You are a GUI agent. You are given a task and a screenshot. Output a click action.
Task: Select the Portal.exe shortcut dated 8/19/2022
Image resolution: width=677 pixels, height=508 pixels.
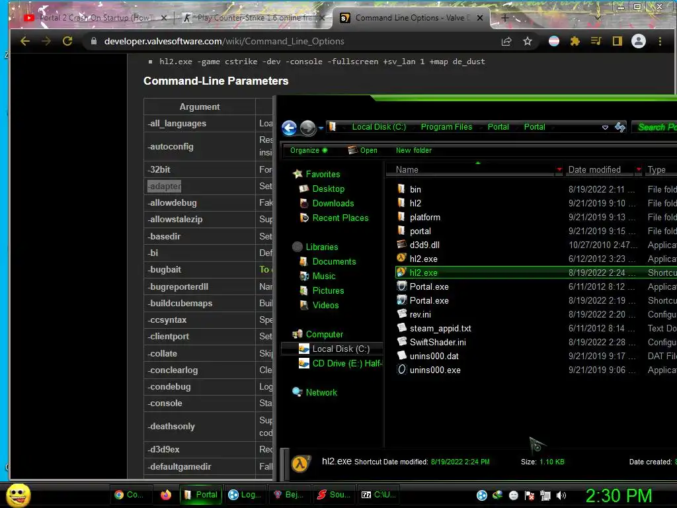(428, 301)
